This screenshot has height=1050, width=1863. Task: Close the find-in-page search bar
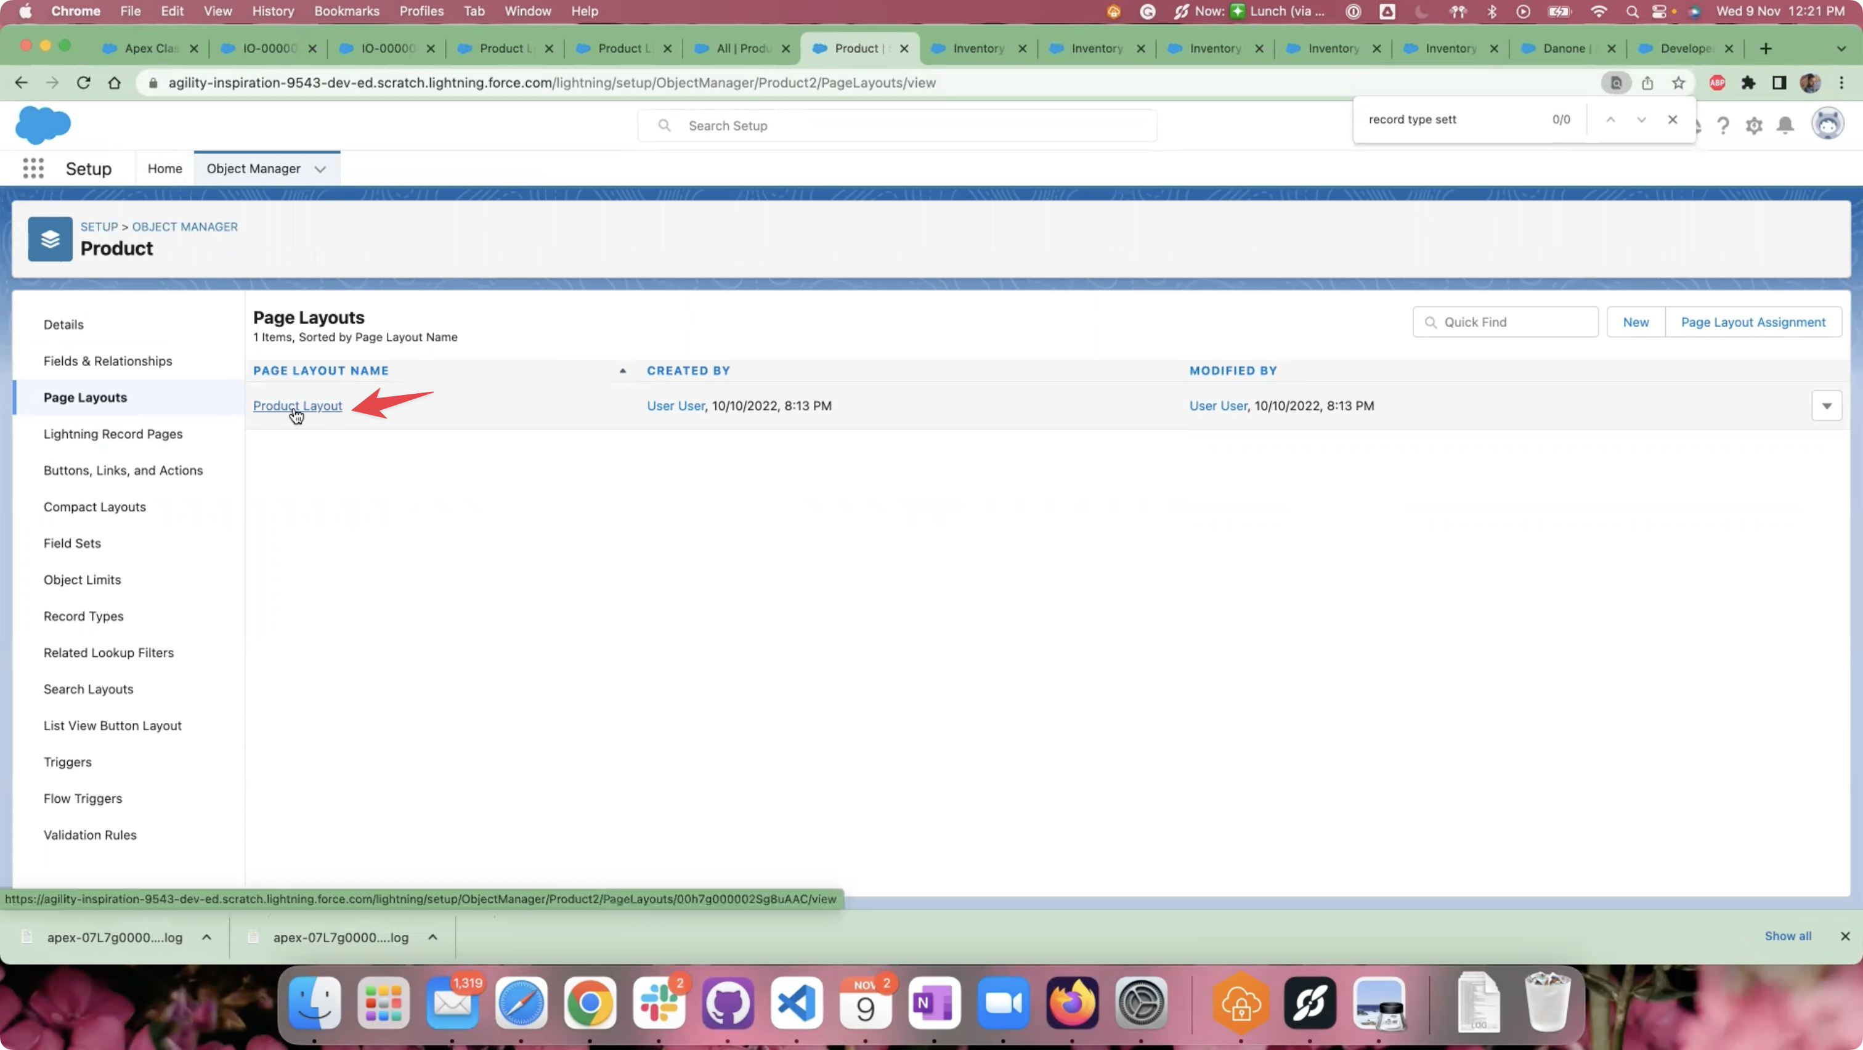tap(1672, 120)
